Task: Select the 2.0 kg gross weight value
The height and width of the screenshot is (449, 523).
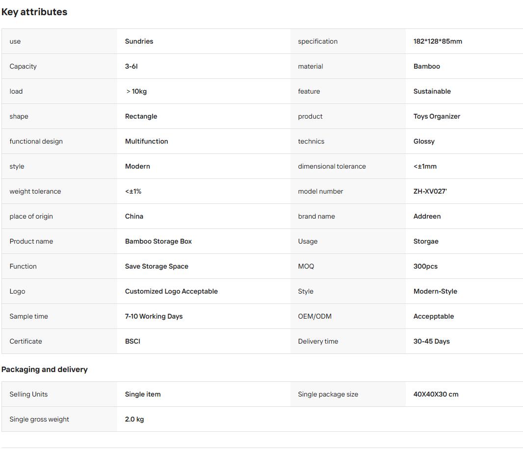Action: click(134, 419)
